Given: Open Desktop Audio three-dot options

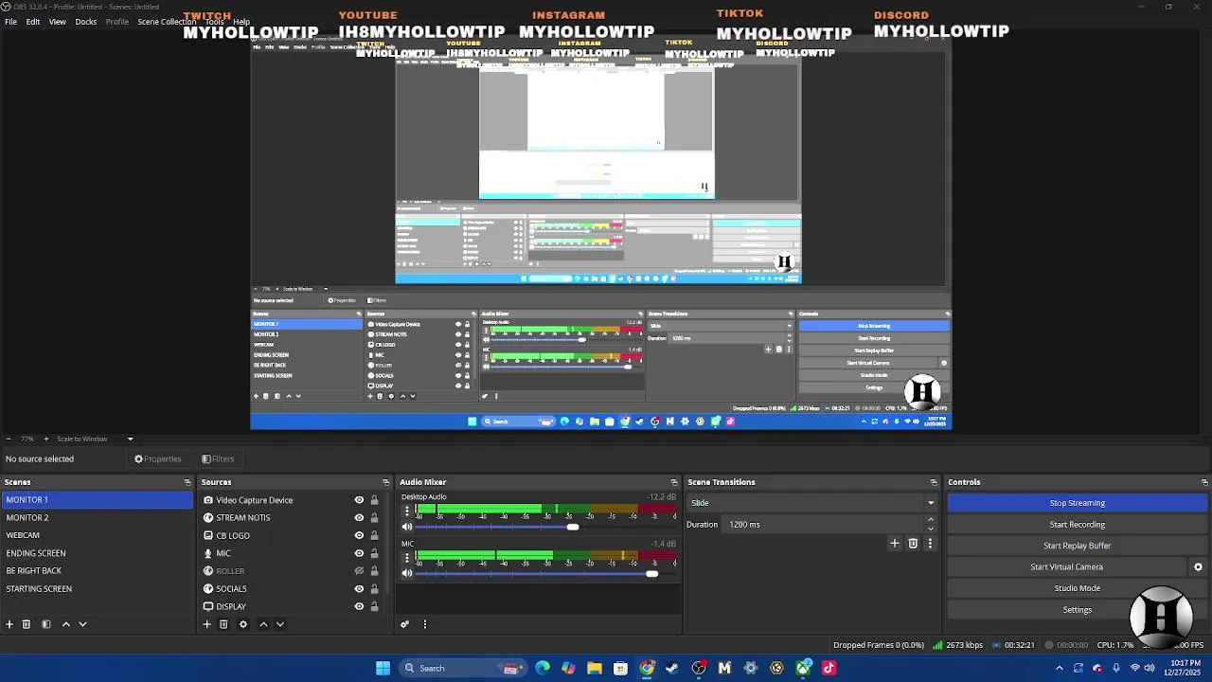Looking at the screenshot, I should (407, 511).
